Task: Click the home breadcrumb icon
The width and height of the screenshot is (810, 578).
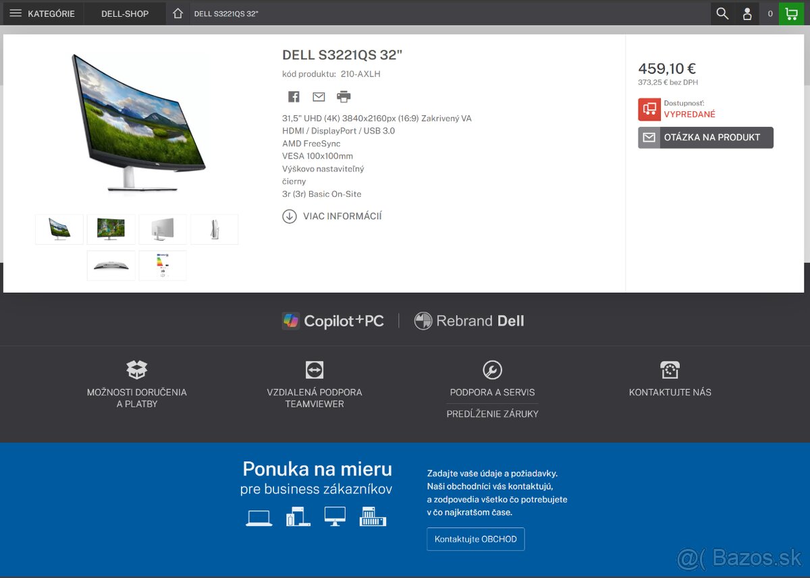Action: click(177, 13)
